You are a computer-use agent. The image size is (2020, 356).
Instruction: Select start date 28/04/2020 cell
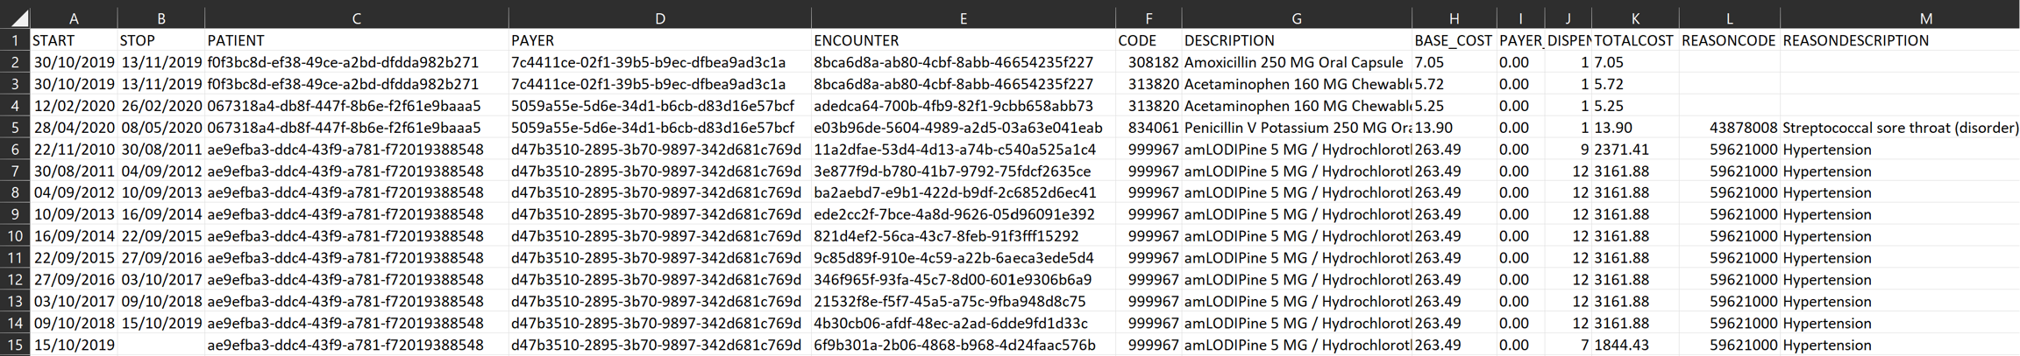pos(74,128)
